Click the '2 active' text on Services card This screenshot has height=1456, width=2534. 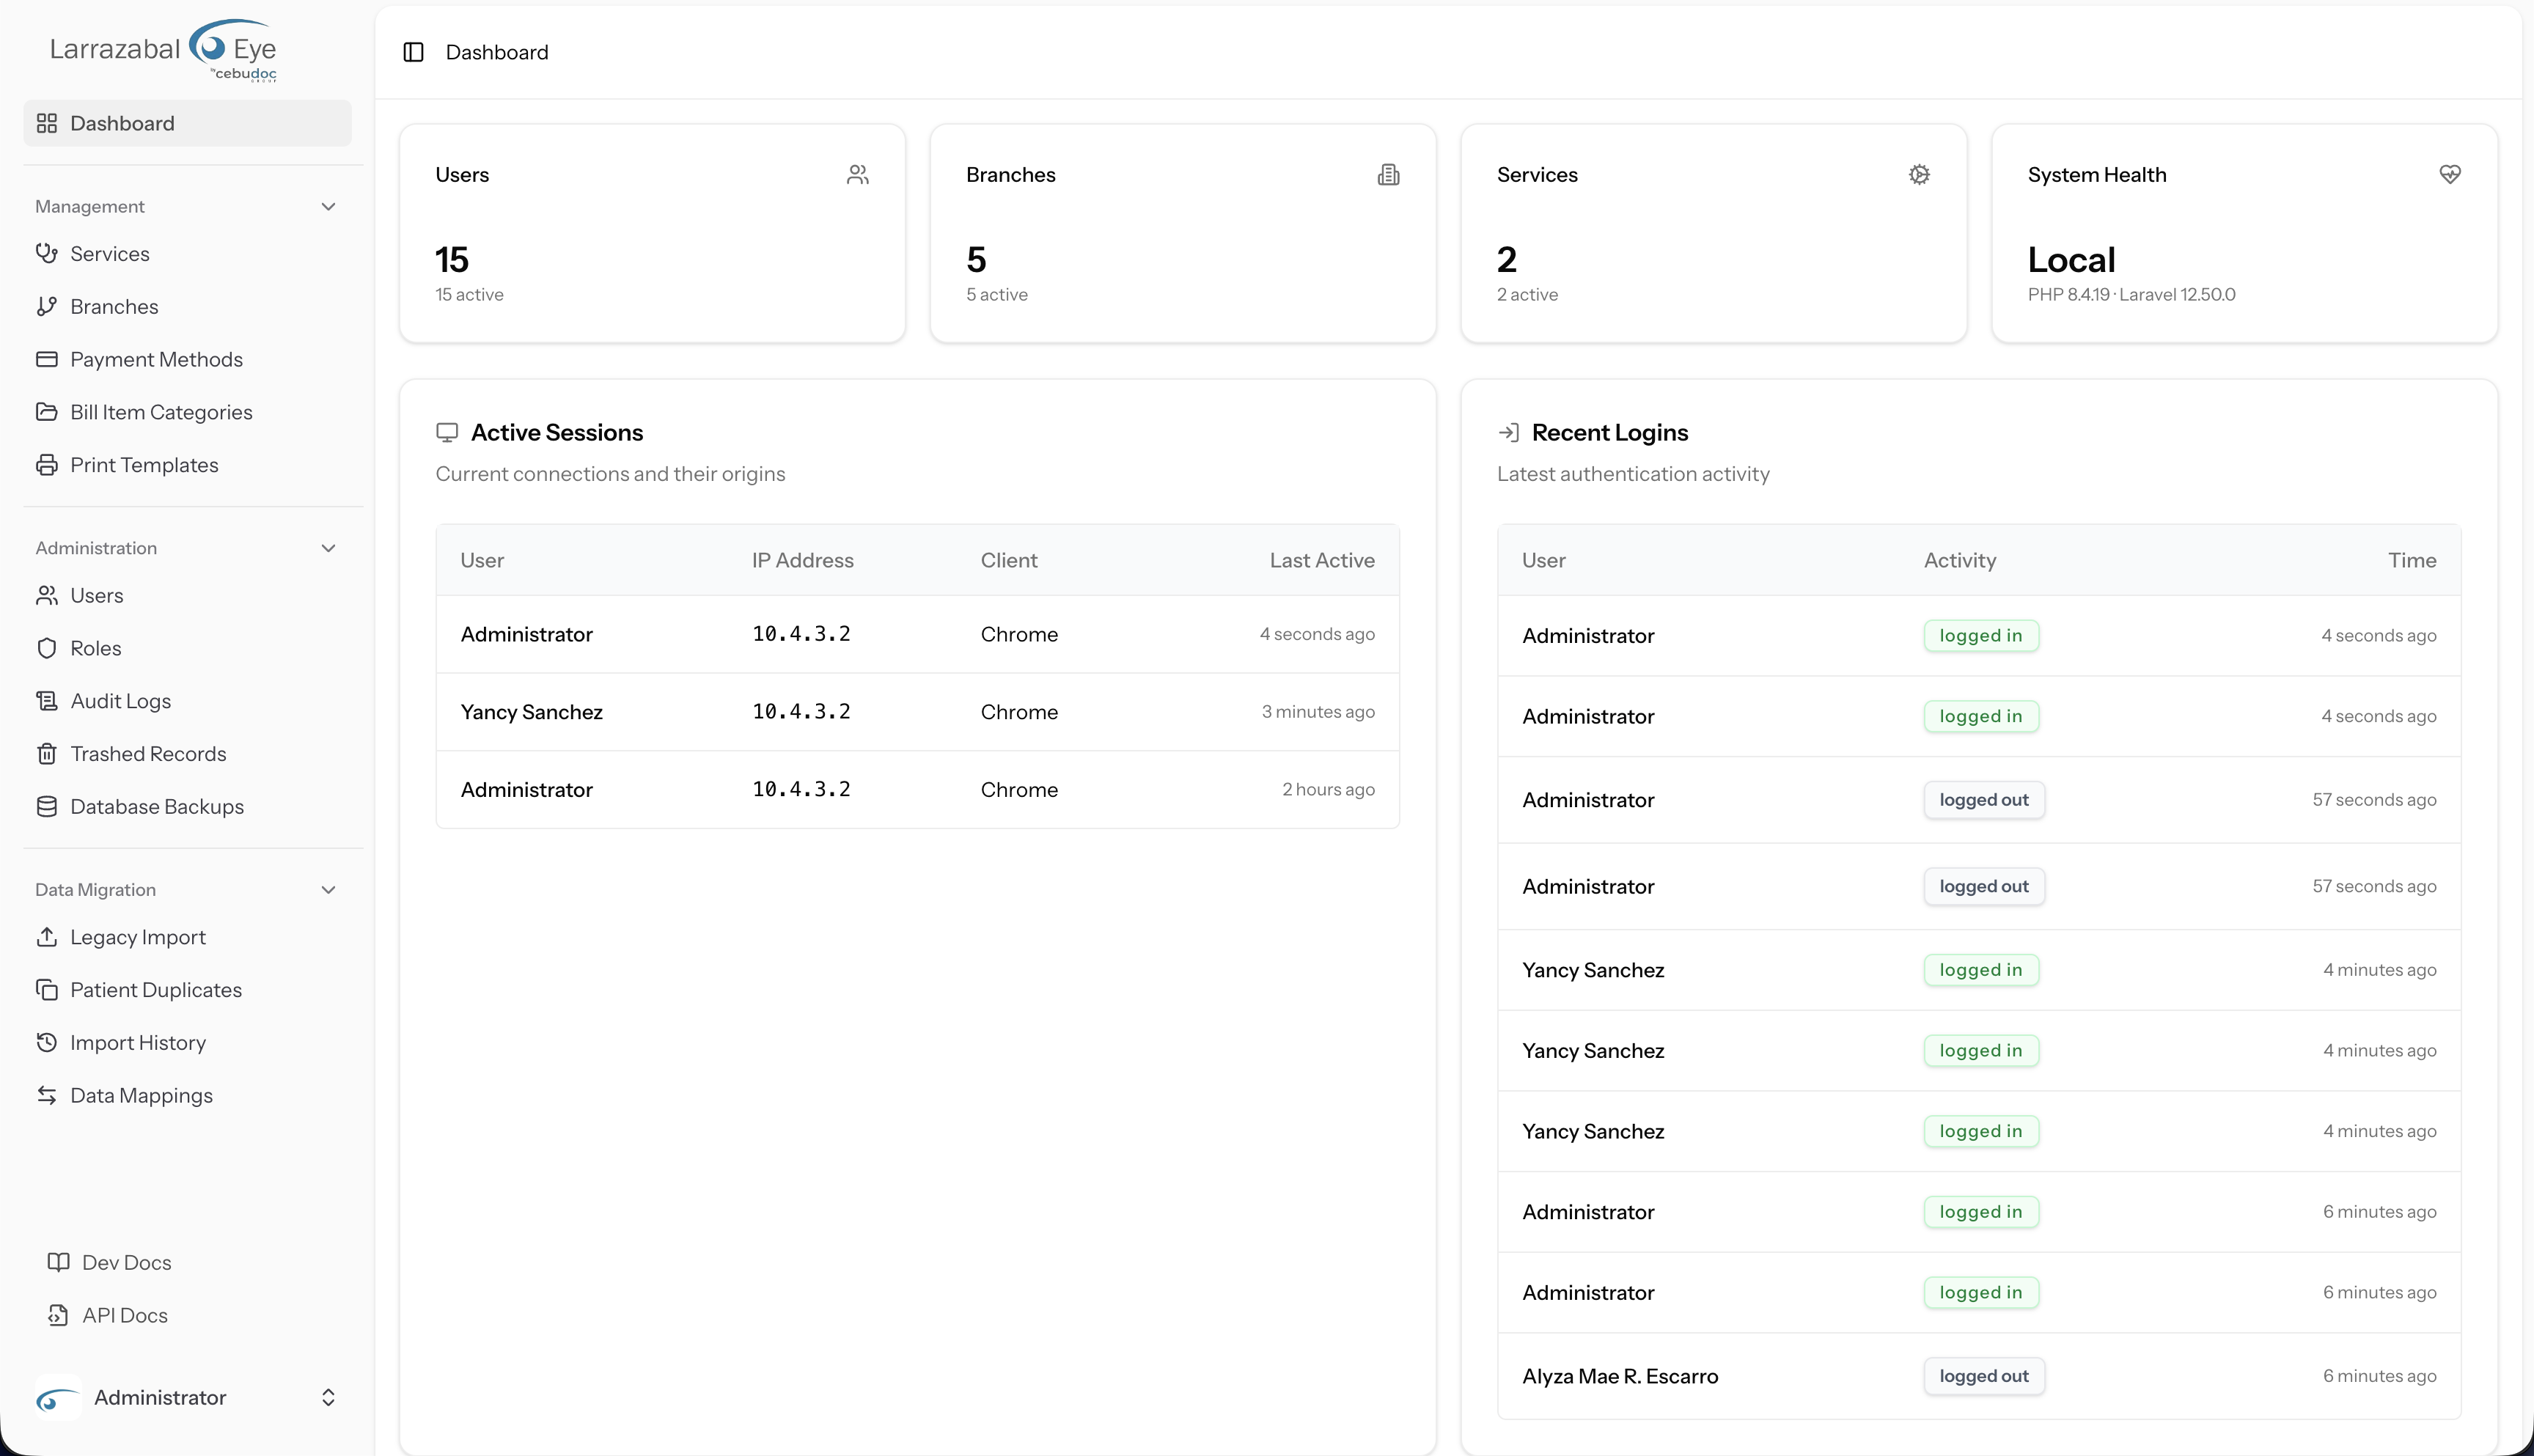coord(1527,294)
